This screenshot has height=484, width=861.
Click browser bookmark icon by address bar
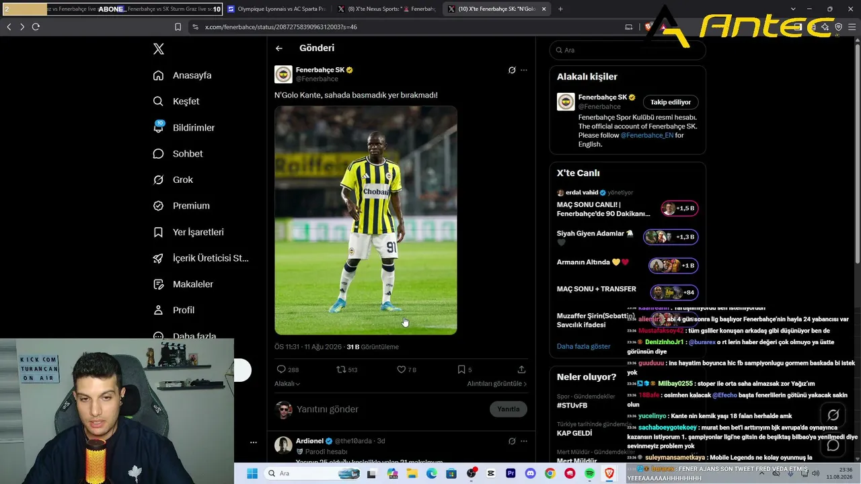point(178,27)
